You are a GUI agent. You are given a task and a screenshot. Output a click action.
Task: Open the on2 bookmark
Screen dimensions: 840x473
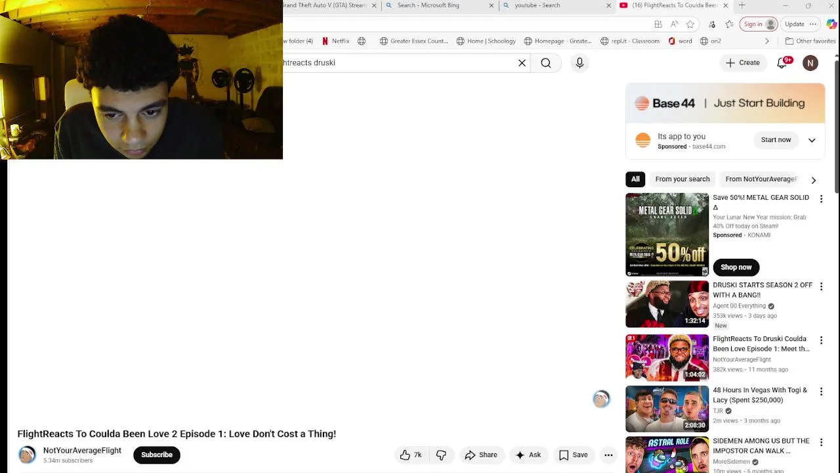point(710,41)
